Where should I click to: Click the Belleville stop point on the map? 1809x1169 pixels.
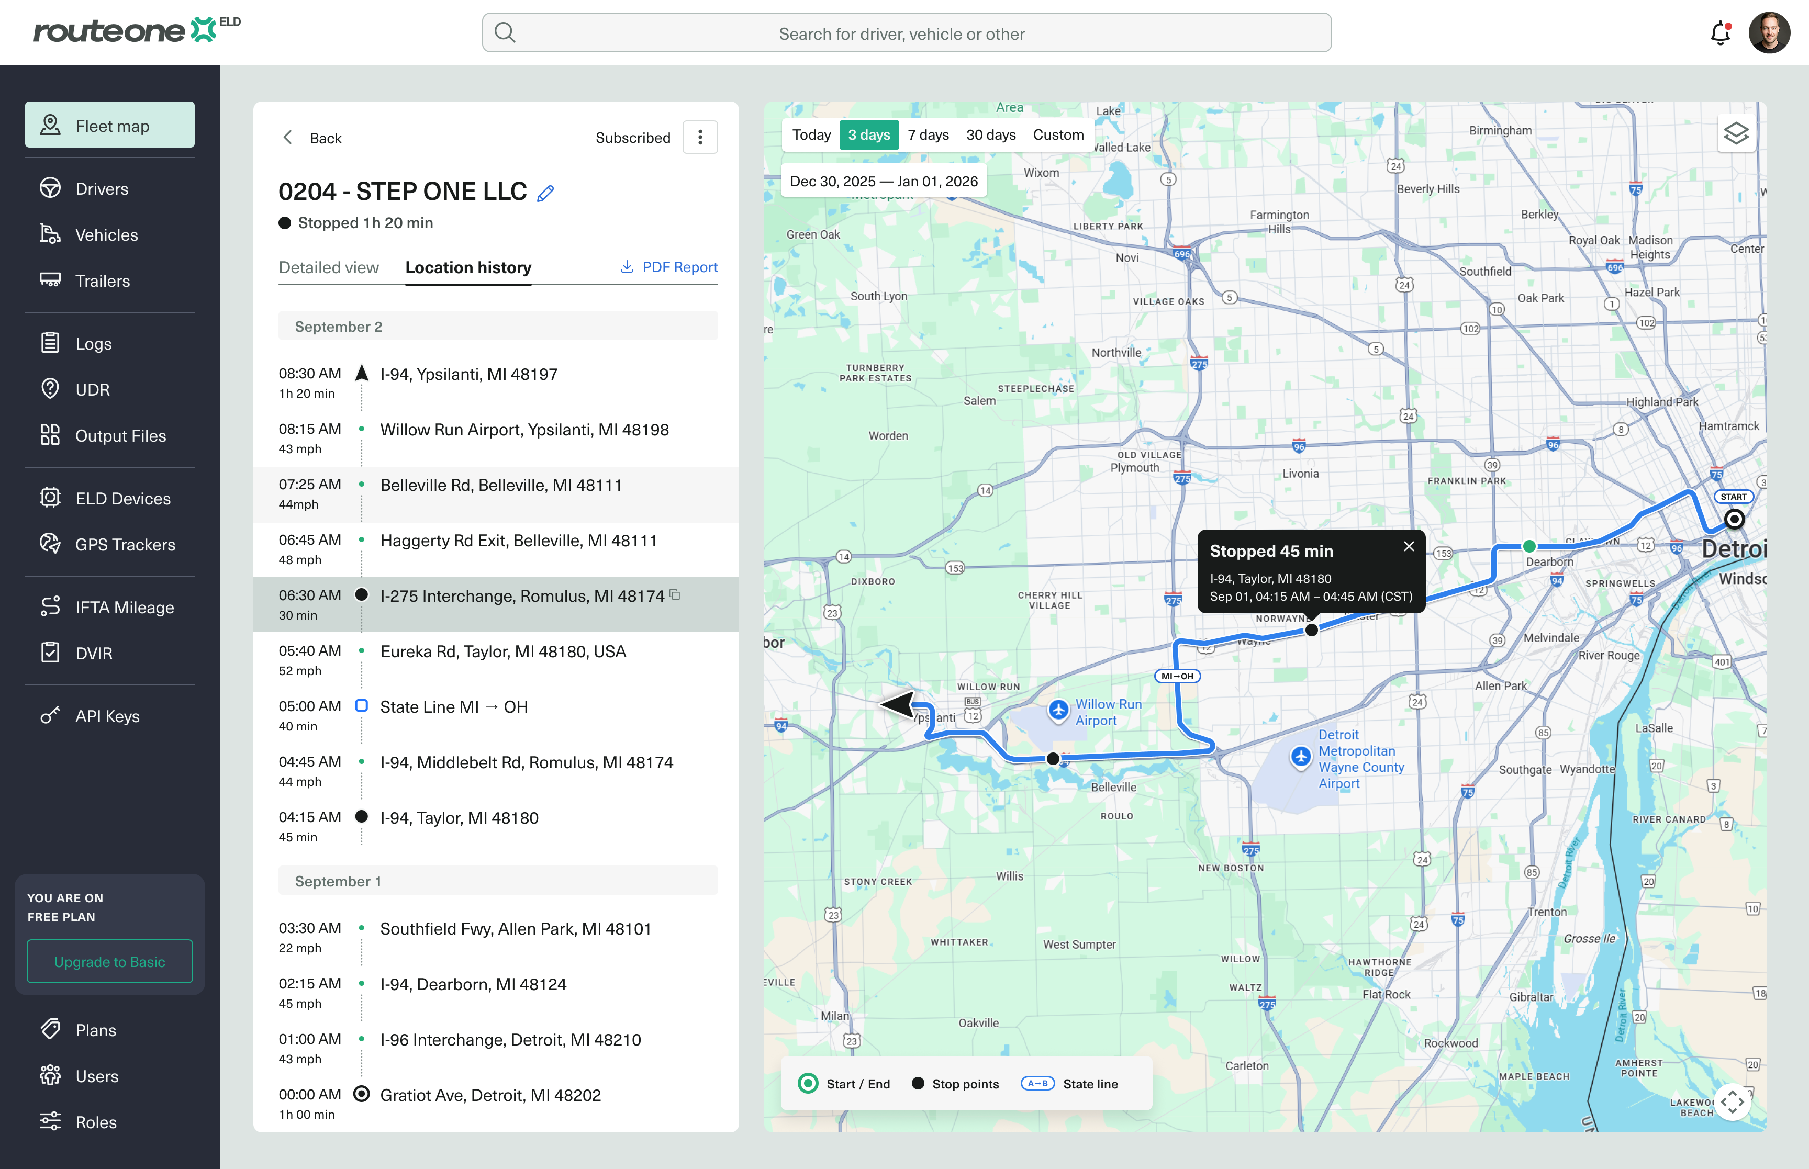[x=1053, y=758]
